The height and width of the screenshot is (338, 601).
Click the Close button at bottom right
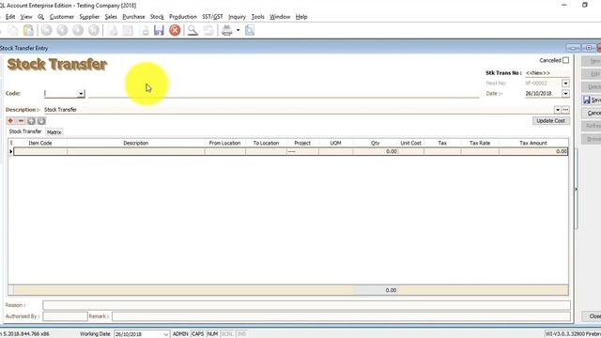tap(592, 316)
